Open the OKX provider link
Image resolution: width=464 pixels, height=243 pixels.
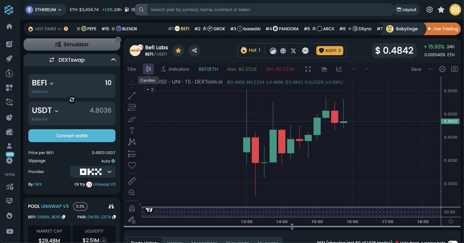coord(38,184)
